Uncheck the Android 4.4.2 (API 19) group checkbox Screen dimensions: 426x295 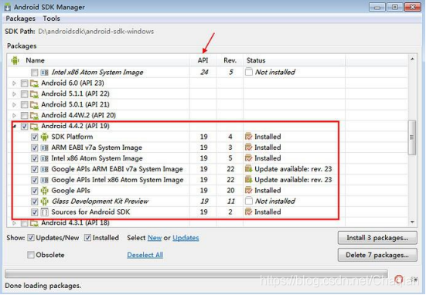pos(24,126)
